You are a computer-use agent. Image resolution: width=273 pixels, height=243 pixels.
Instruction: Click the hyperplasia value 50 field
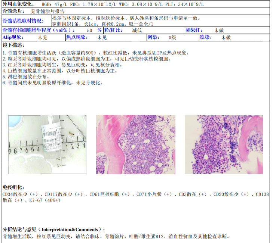pos(89,30)
